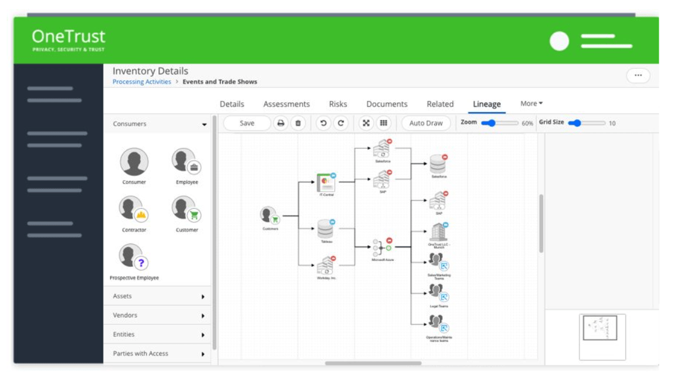Select the Tableau database node
This screenshot has width=681, height=379.
coord(326,229)
